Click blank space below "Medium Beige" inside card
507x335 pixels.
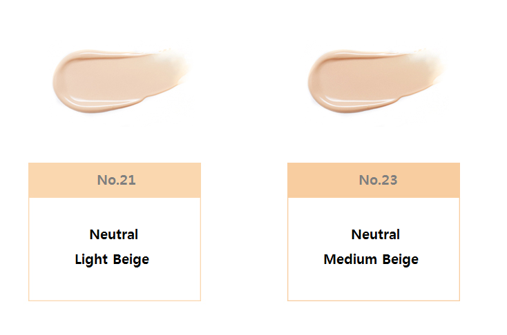coord(374,284)
